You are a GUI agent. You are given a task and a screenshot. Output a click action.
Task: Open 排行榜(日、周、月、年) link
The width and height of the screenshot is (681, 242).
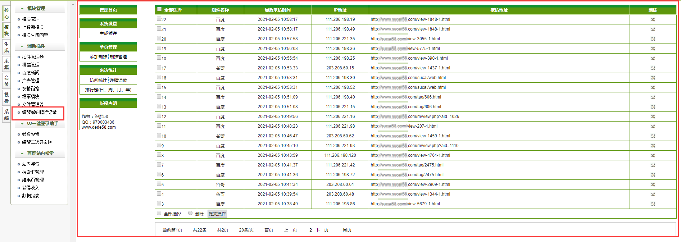(x=108, y=90)
